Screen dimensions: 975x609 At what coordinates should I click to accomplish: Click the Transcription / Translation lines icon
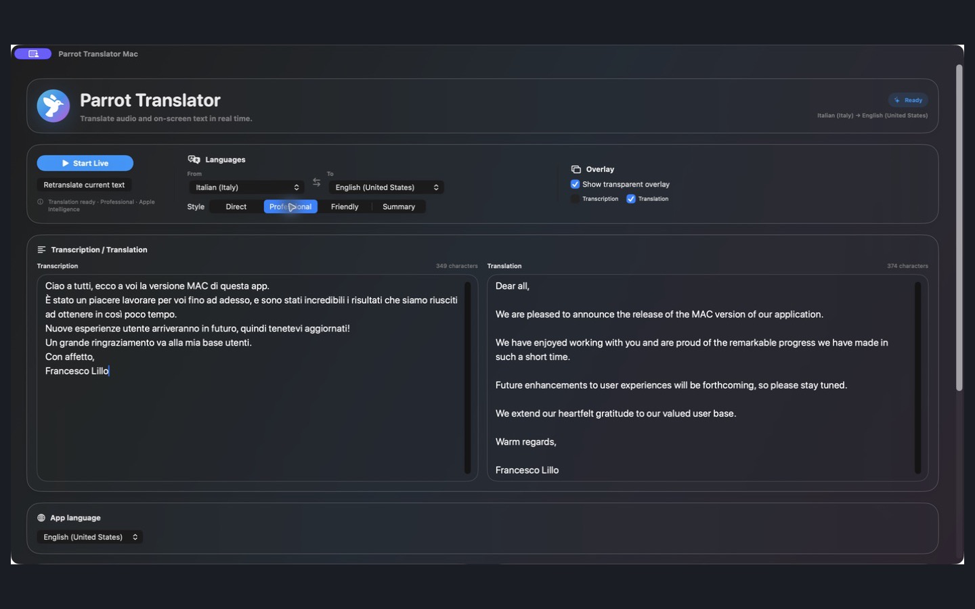[42, 250]
